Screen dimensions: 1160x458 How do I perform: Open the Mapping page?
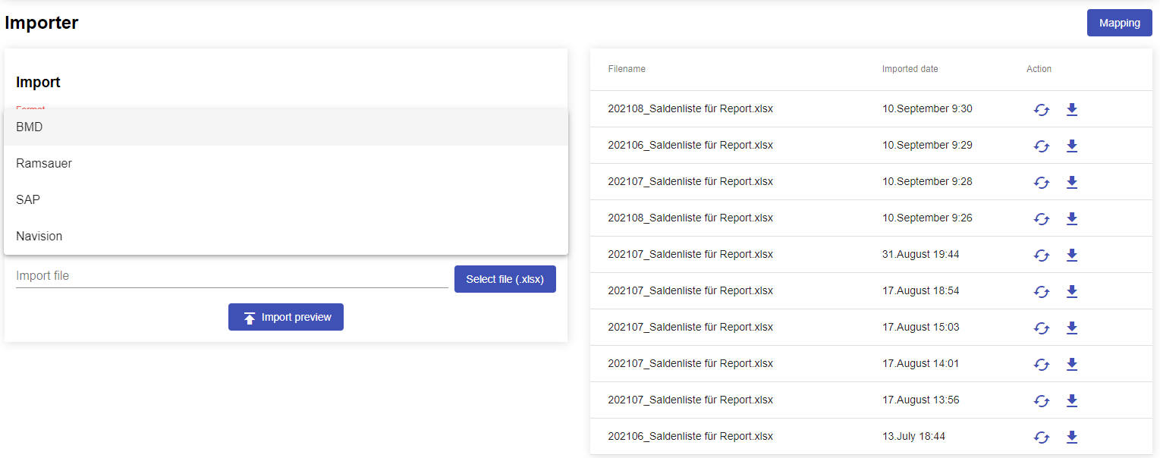click(x=1119, y=23)
